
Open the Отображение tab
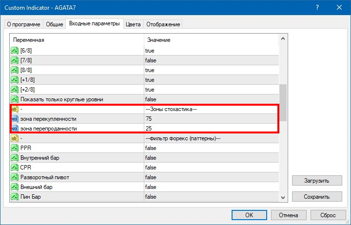(x=163, y=24)
